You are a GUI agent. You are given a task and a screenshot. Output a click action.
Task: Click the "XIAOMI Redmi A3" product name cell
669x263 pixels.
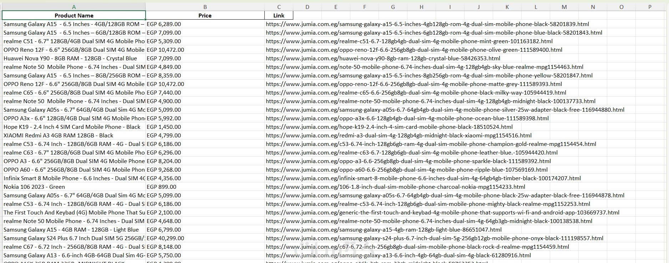pyautogui.click(x=74, y=135)
